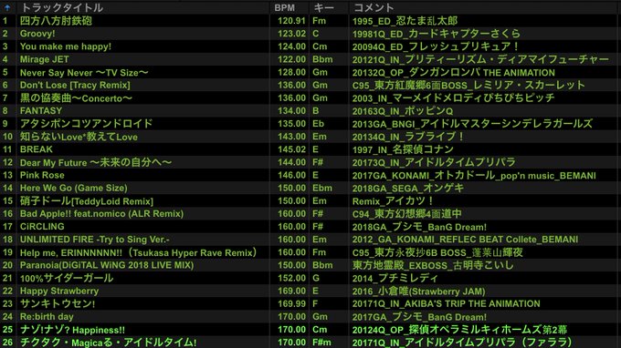
Task: Click comment Remix_アイカツ!
Action: point(394,200)
